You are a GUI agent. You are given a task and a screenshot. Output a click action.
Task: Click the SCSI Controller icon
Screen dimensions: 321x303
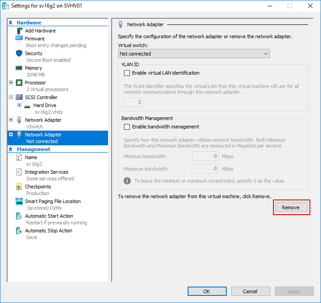coord(19,97)
